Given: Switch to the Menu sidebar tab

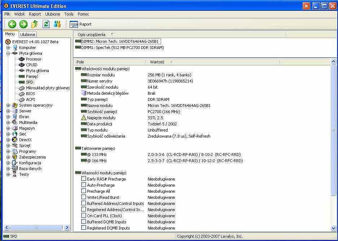Looking at the screenshot, I should (x=10, y=34).
